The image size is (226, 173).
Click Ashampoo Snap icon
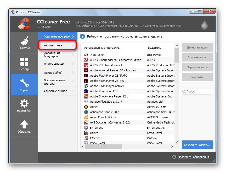[x=86, y=112]
